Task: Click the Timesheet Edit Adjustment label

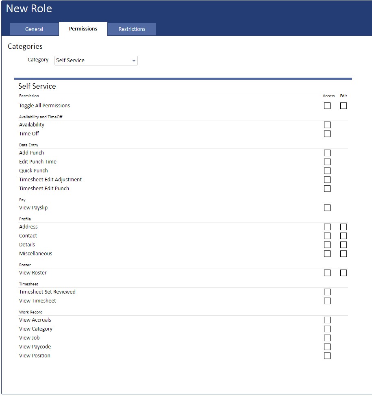Action: coord(50,180)
